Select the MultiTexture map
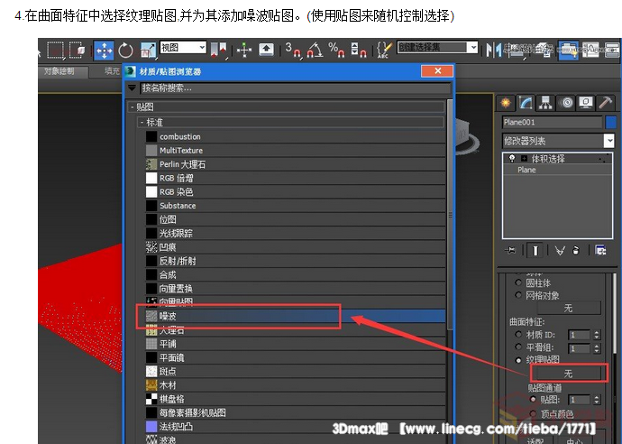622x444 pixels. (295, 151)
